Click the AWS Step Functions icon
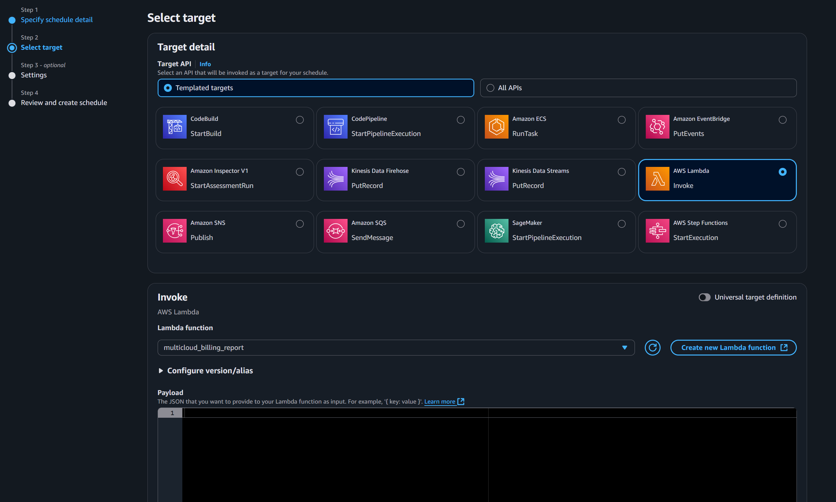The image size is (836, 502). 657,231
